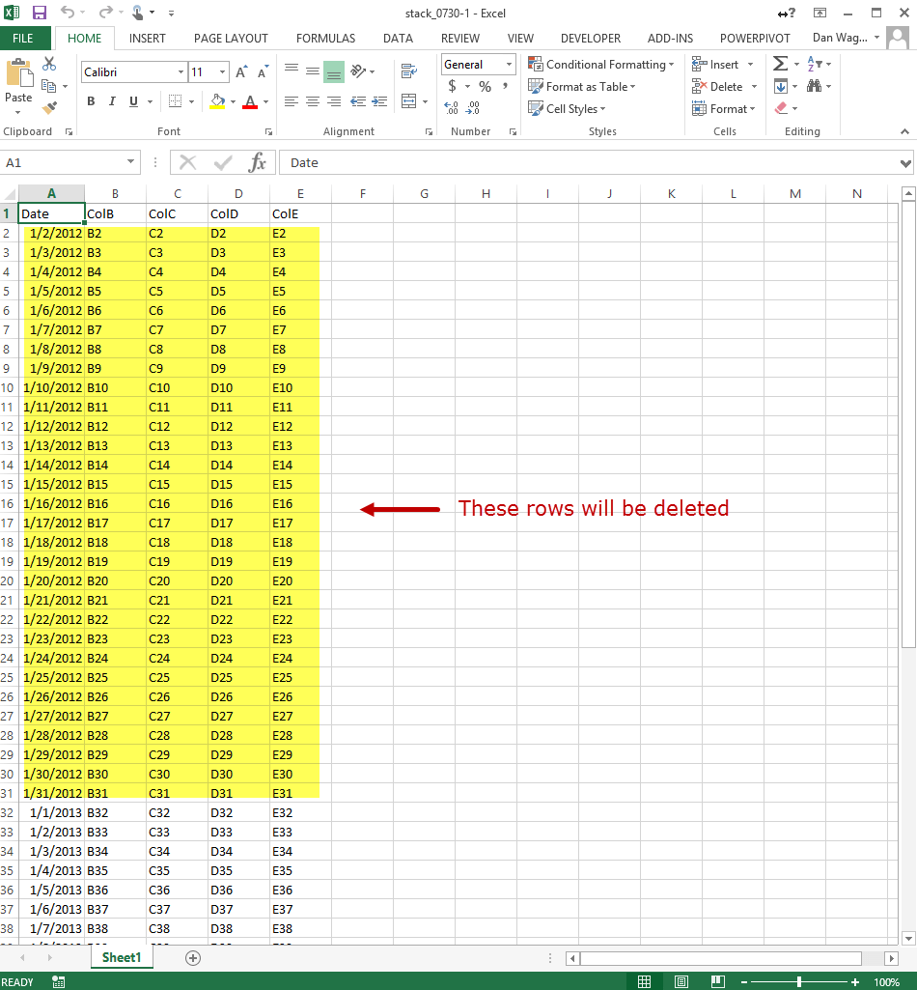Toggle Middle Align vertical alignment

pyautogui.click(x=313, y=71)
